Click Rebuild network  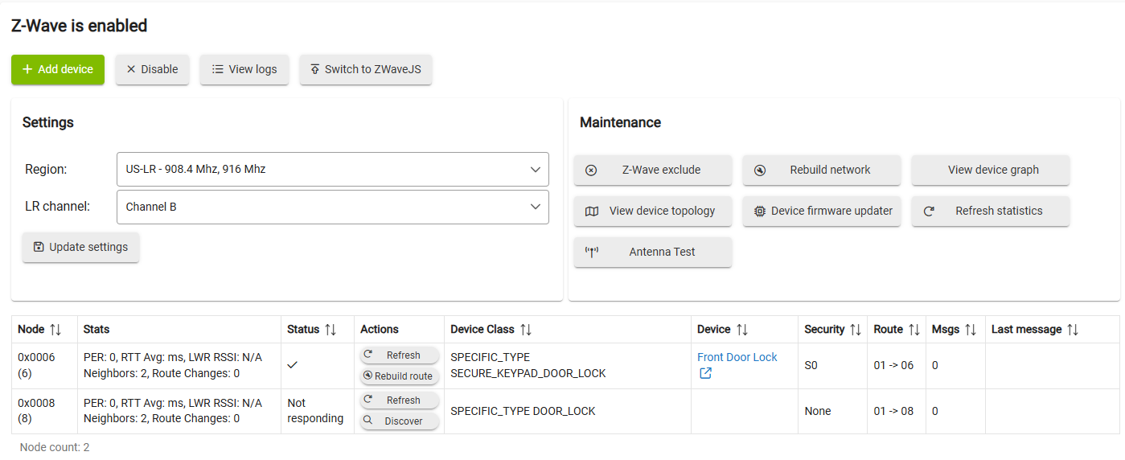point(822,170)
